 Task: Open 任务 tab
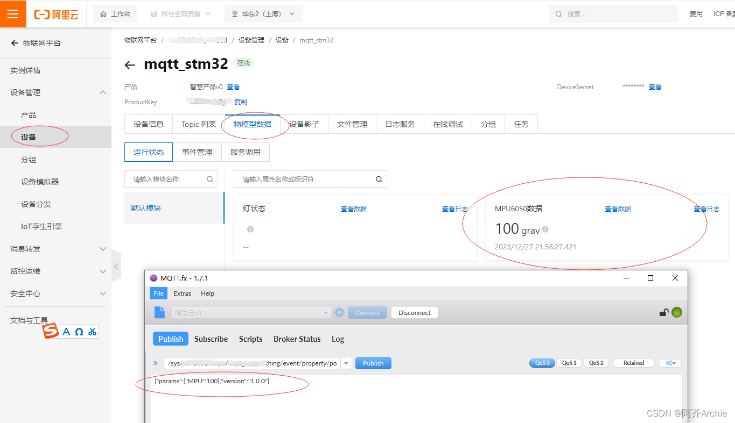tap(521, 124)
